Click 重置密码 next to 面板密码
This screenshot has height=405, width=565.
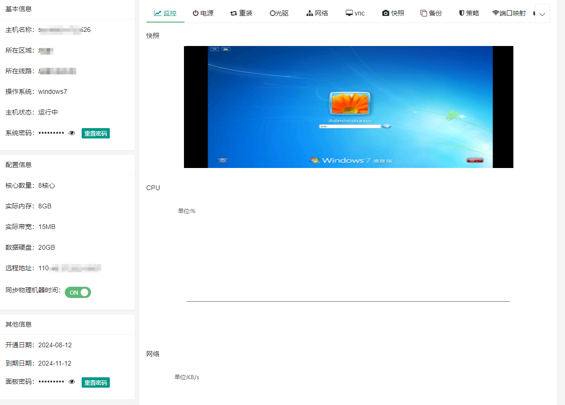[96, 382]
